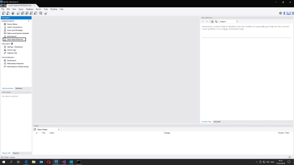The height and width of the screenshot is (165, 294).
Task: Open Data Export in the Management section
Action: tap(12, 36)
